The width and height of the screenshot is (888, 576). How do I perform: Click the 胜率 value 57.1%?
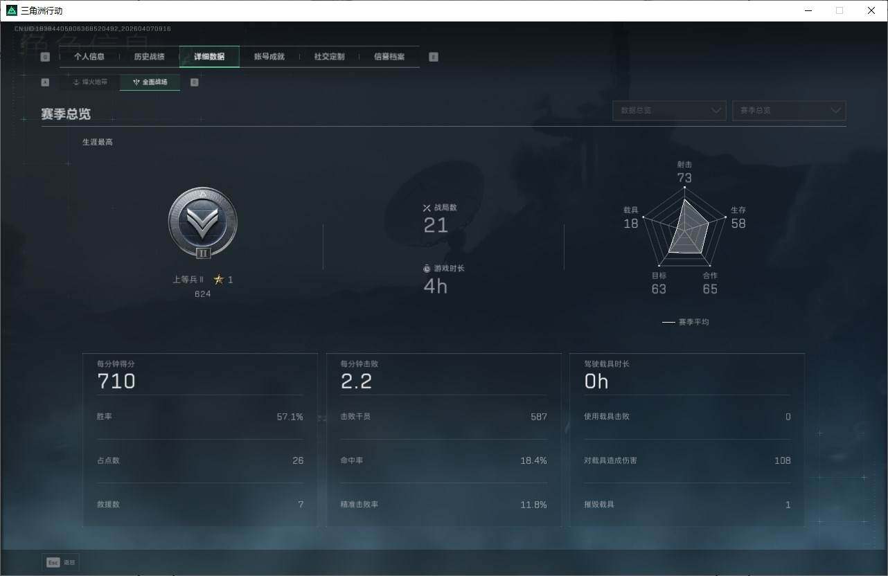click(x=290, y=417)
